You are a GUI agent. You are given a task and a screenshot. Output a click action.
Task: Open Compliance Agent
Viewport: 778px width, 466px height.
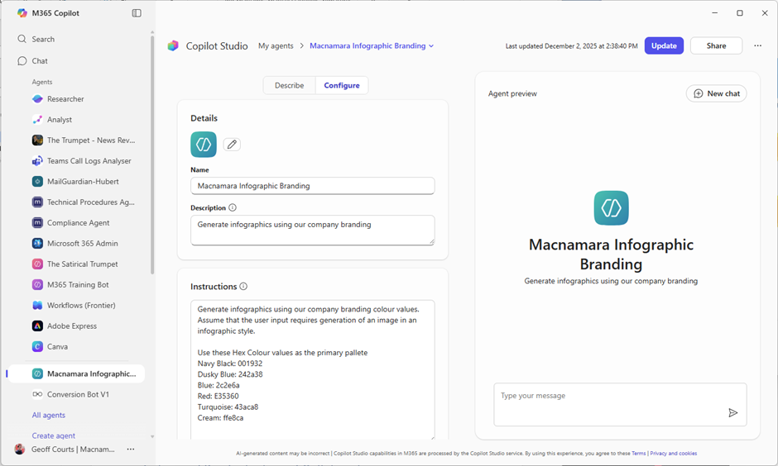click(71, 223)
